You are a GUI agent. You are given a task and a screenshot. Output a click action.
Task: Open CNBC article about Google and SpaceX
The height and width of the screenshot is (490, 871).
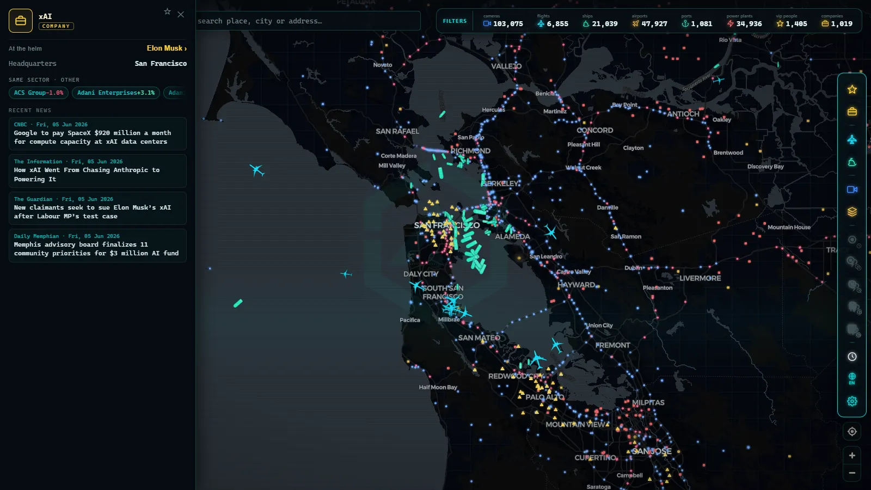point(97,133)
